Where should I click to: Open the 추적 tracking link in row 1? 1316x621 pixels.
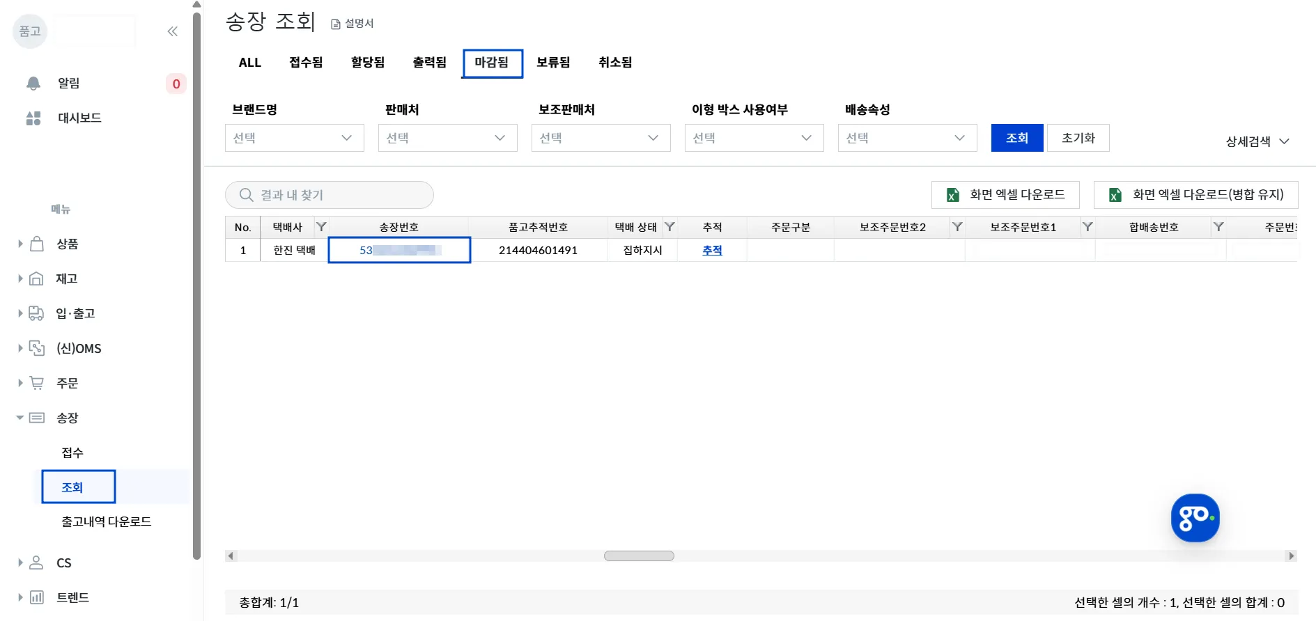[712, 250]
